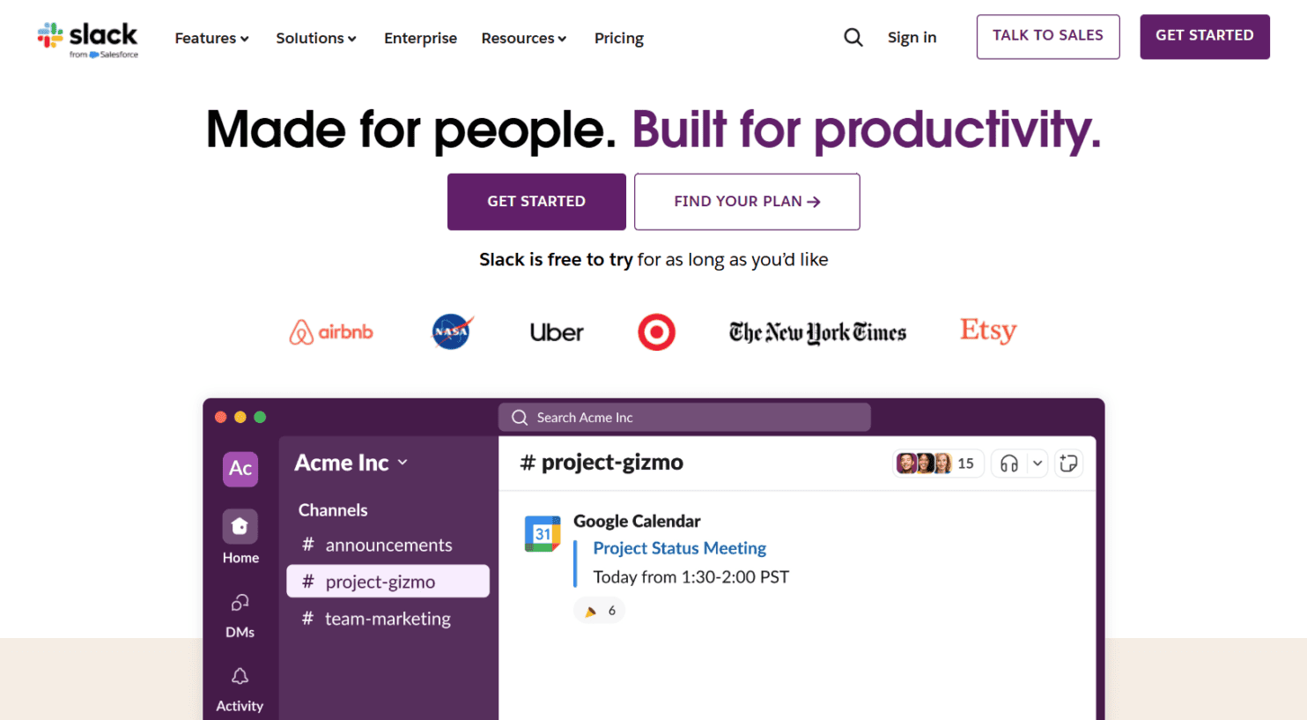Click the # project-gizmo channel title

602,463
